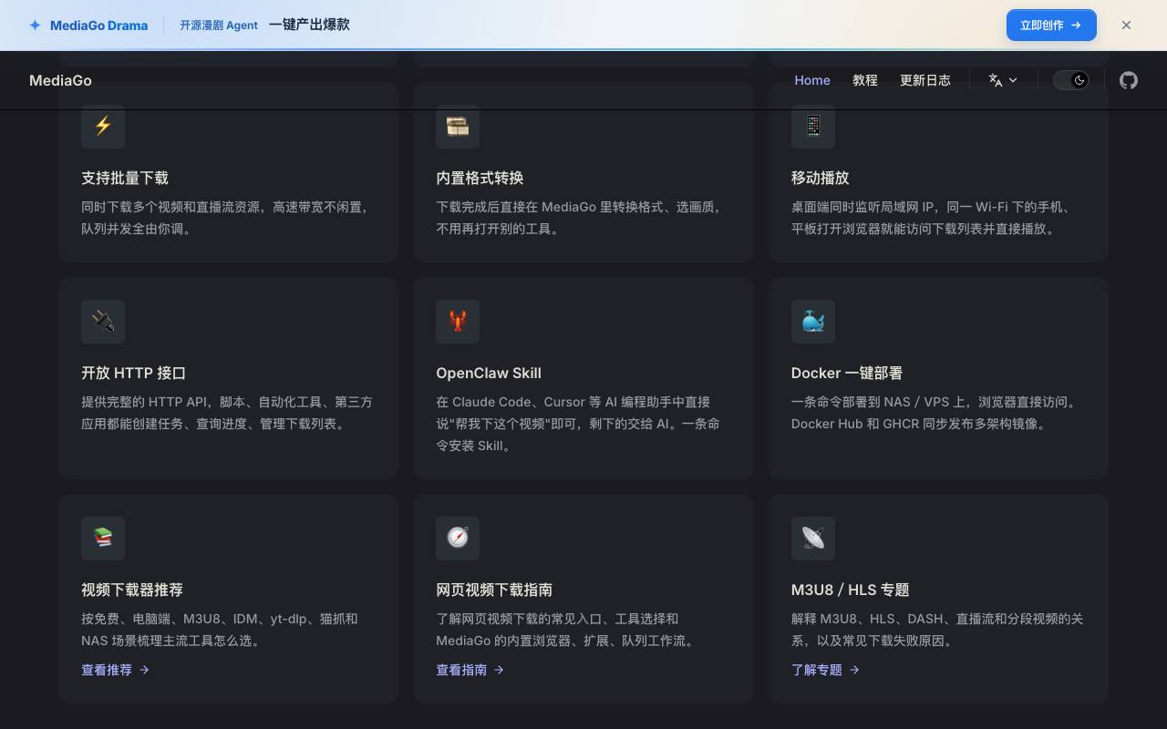
Task: Open the 网页视频下载指南 card title
Action: click(494, 590)
